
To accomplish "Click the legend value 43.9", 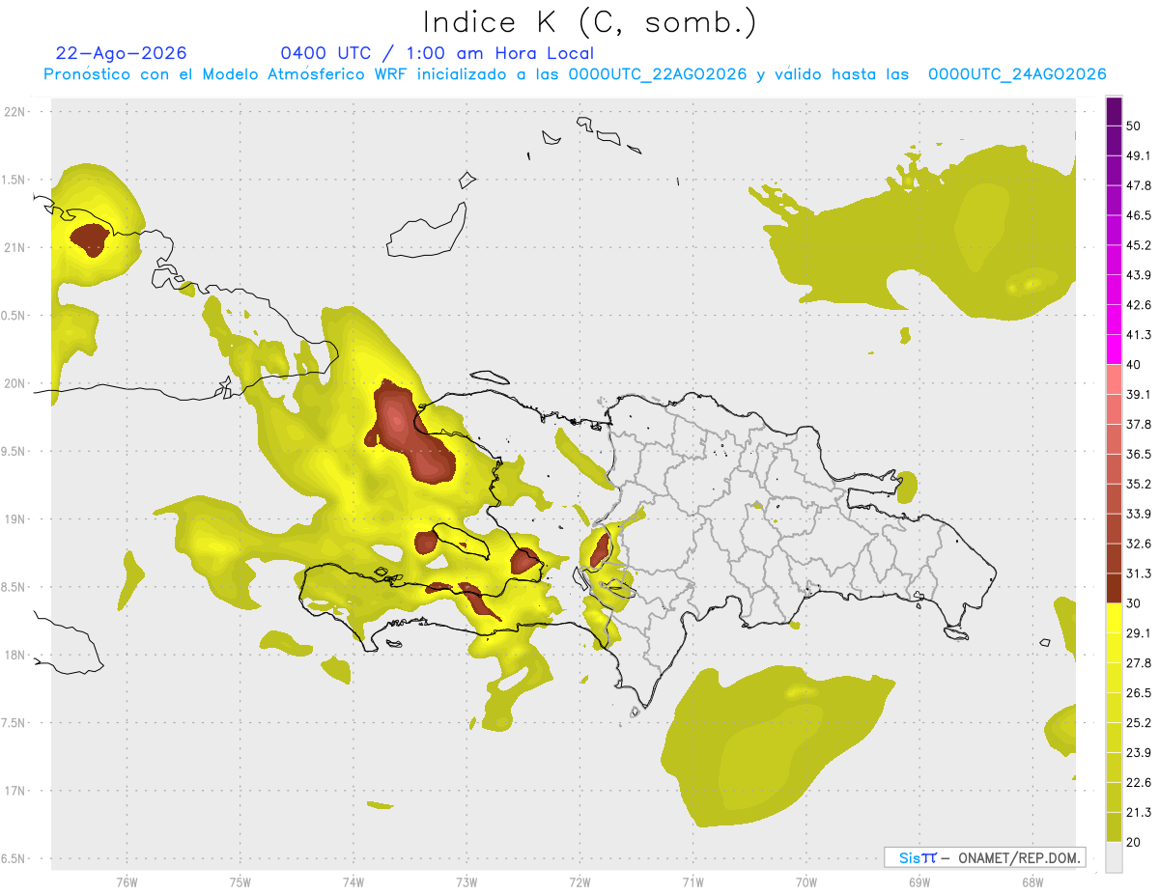I will [1138, 275].
